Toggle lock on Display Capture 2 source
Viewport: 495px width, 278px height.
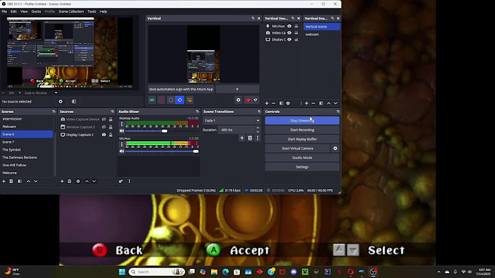click(111, 135)
